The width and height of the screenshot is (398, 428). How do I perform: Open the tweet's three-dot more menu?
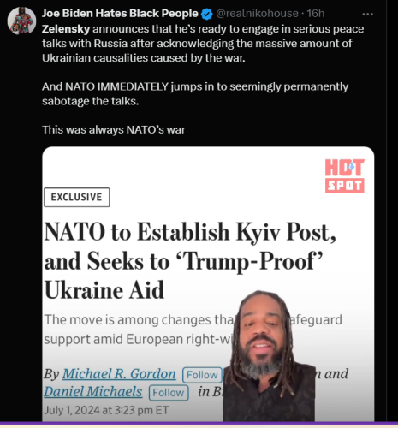coord(367,14)
